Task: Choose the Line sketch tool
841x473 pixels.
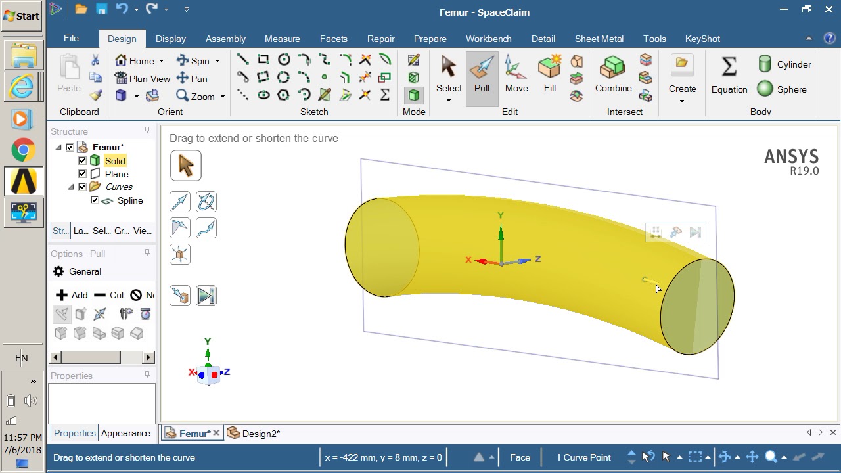Action: coord(242,60)
